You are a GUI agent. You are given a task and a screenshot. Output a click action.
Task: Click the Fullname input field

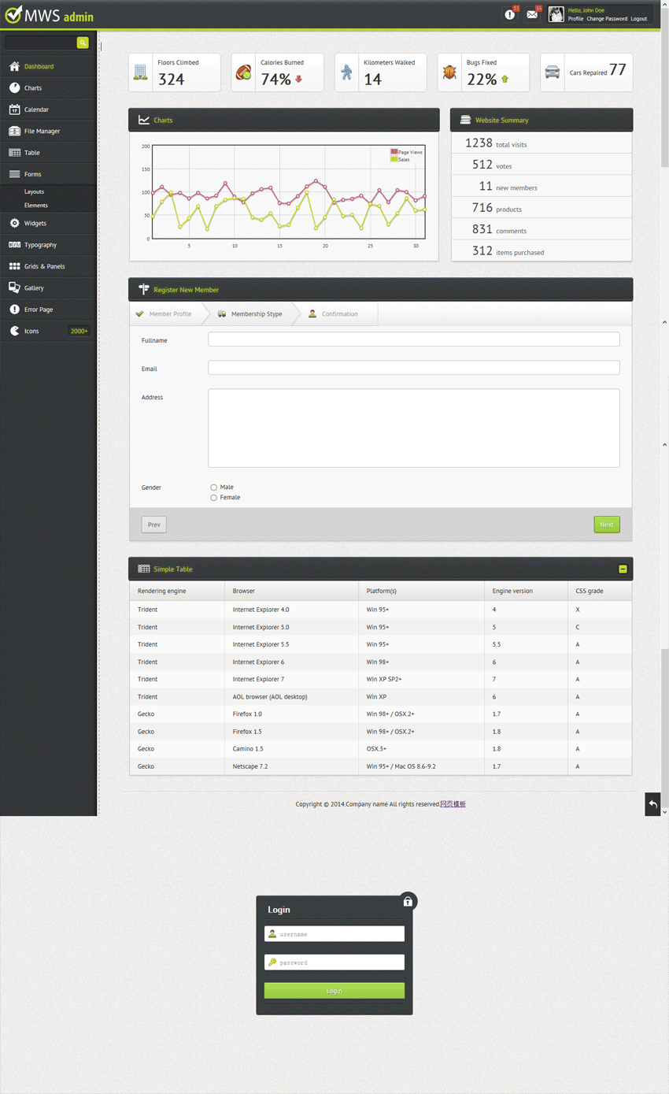pos(413,339)
